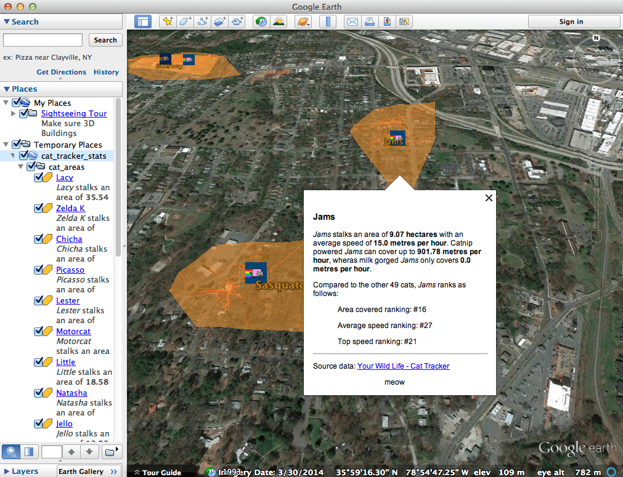Open the Ruler measurement tool
The image size is (623, 477).
click(x=328, y=21)
